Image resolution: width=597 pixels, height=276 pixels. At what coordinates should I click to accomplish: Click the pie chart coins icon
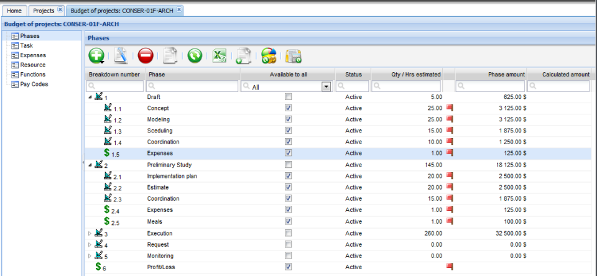pos(269,55)
